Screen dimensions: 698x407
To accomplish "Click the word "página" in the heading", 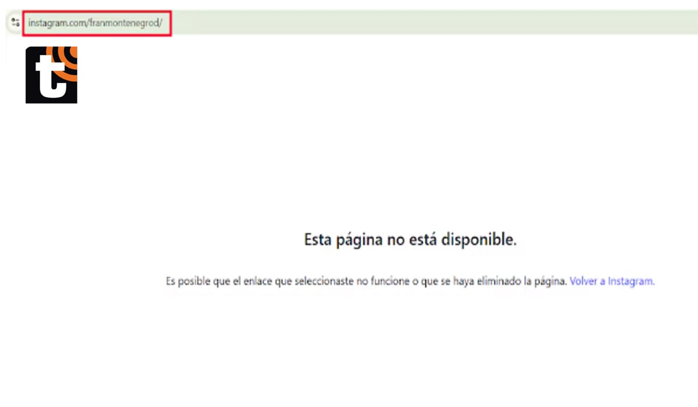I will [360, 240].
